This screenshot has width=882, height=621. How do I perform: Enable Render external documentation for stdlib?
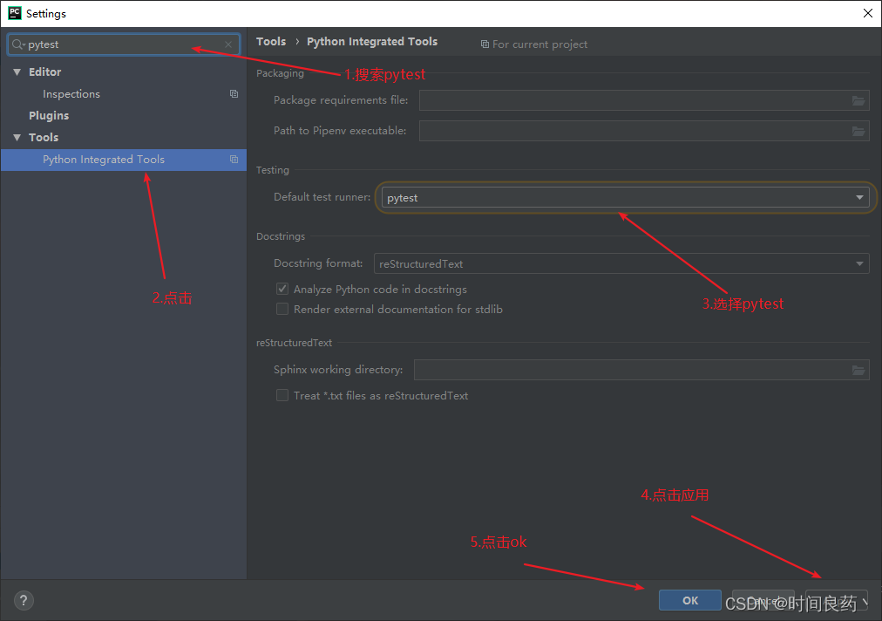282,309
